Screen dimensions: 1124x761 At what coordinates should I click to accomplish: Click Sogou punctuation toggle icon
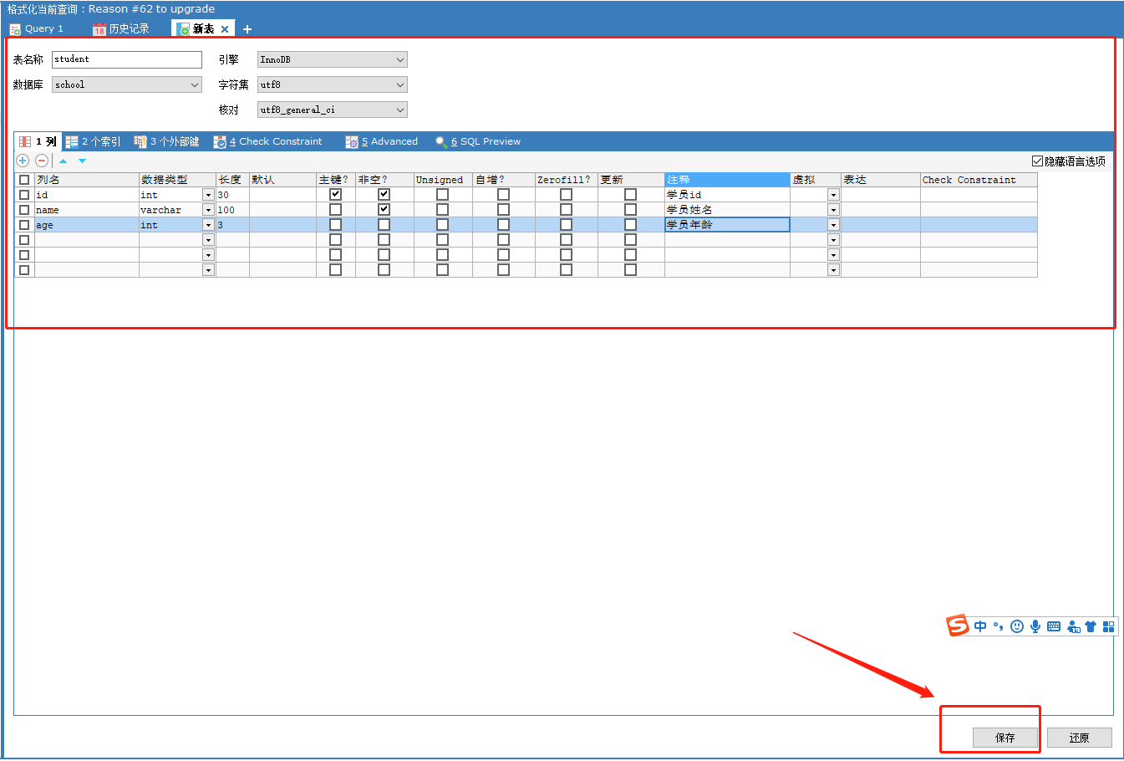pyautogui.click(x=999, y=626)
